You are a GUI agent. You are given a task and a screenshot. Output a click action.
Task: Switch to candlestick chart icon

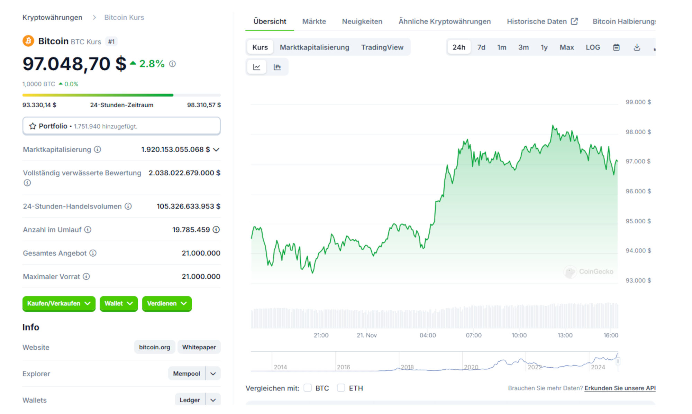pyautogui.click(x=277, y=67)
